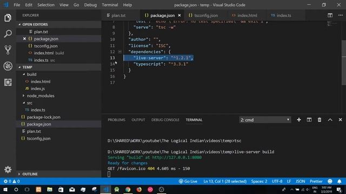Close package.json in Open Editors list
This screenshot has width=346, height=194.
[x=24, y=39]
